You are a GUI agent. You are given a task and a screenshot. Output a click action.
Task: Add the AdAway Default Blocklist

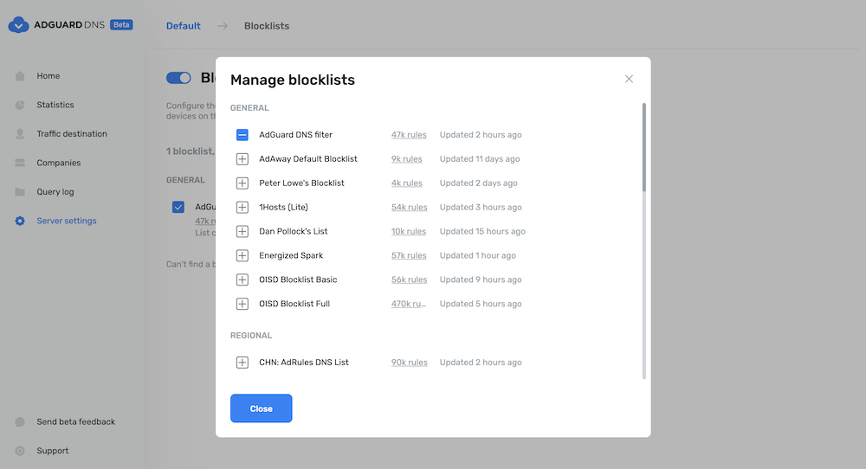242,159
